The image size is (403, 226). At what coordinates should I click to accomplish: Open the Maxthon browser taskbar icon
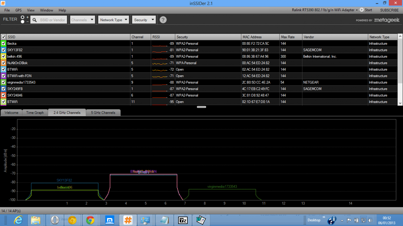pos(110,220)
